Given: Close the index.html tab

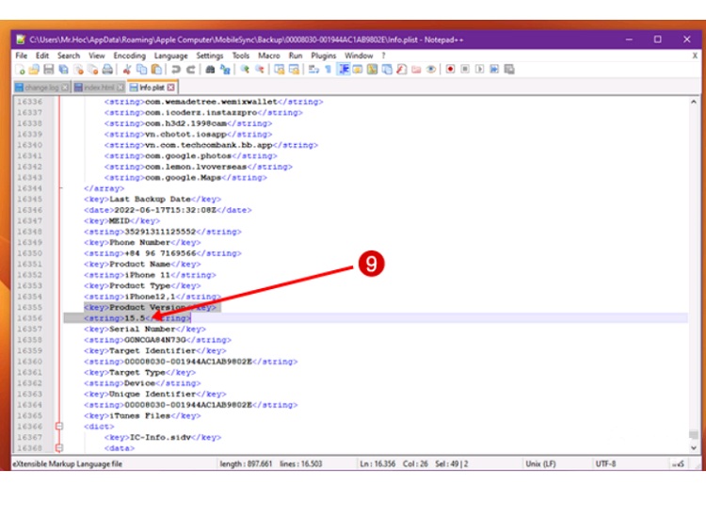Looking at the screenshot, I should click(120, 88).
